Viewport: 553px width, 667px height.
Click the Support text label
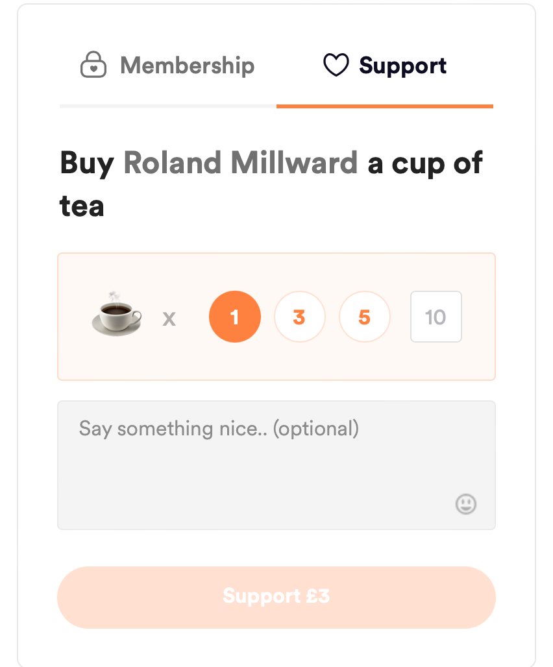click(403, 66)
